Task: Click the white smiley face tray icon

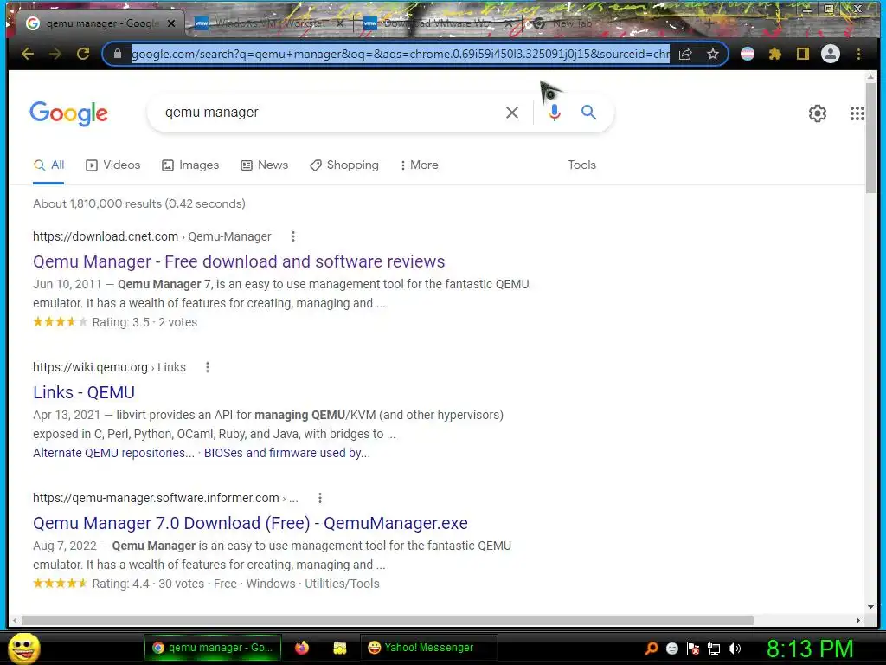Action: click(671, 649)
